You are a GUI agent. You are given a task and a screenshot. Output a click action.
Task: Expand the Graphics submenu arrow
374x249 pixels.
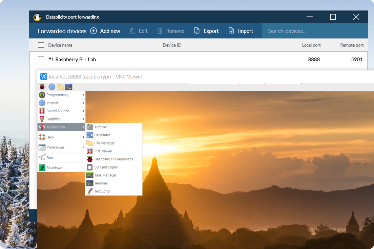coord(83,119)
